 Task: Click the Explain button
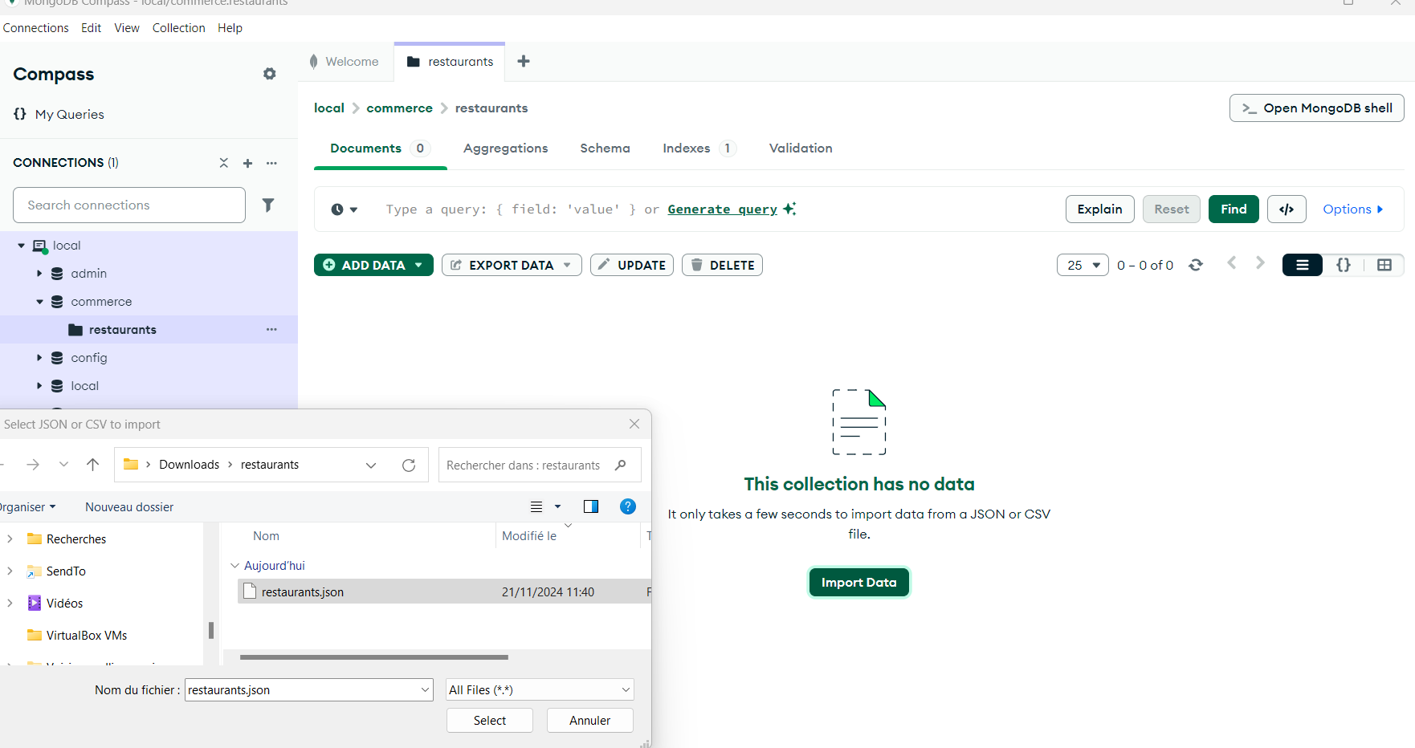click(1099, 209)
